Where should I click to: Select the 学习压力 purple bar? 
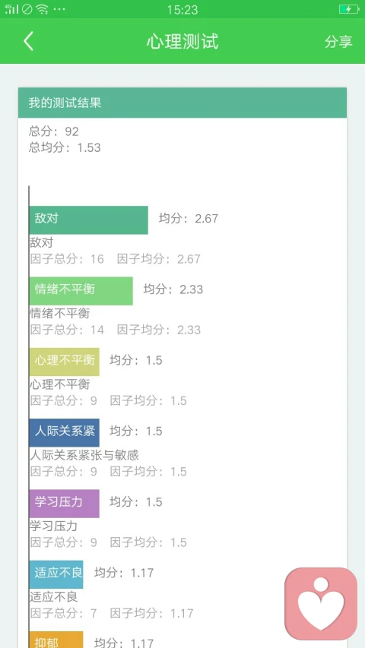click(64, 504)
